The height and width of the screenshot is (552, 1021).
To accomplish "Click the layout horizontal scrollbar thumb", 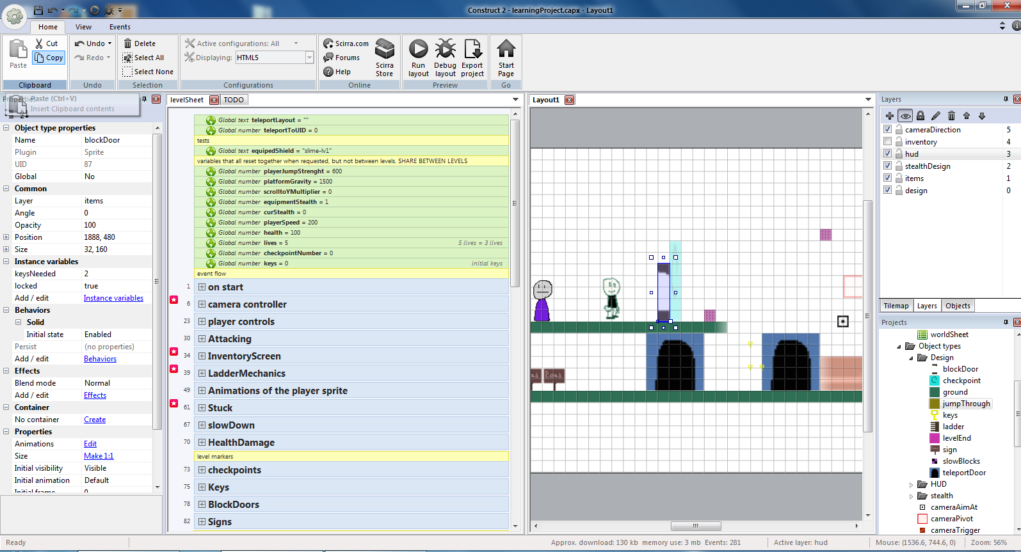I will pyautogui.click(x=696, y=526).
